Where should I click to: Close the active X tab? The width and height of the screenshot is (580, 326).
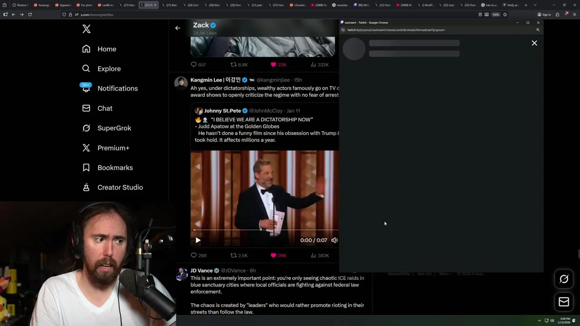[155, 5]
